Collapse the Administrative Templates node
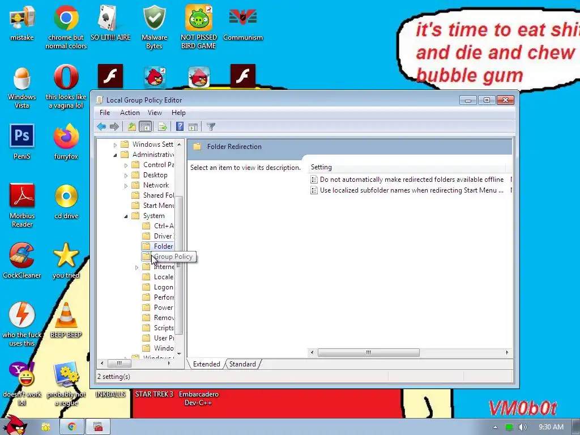This screenshot has width=580, height=435. pos(115,155)
